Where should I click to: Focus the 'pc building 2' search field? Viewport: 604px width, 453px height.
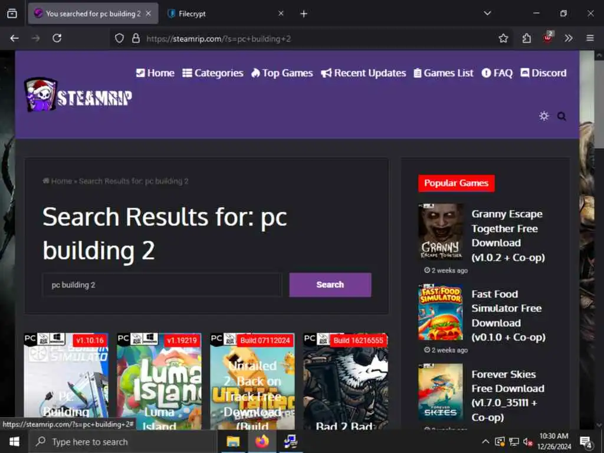pos(162,285)
